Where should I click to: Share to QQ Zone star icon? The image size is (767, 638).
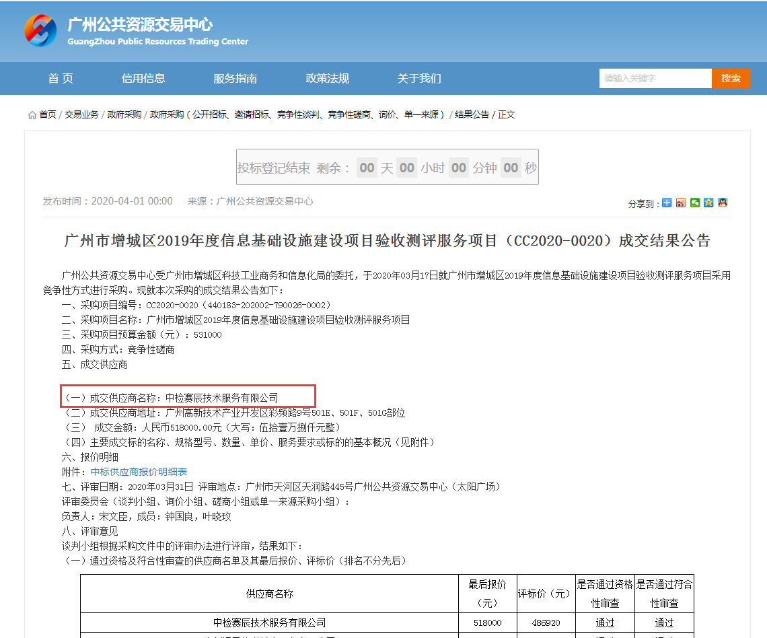coord(708,203)
